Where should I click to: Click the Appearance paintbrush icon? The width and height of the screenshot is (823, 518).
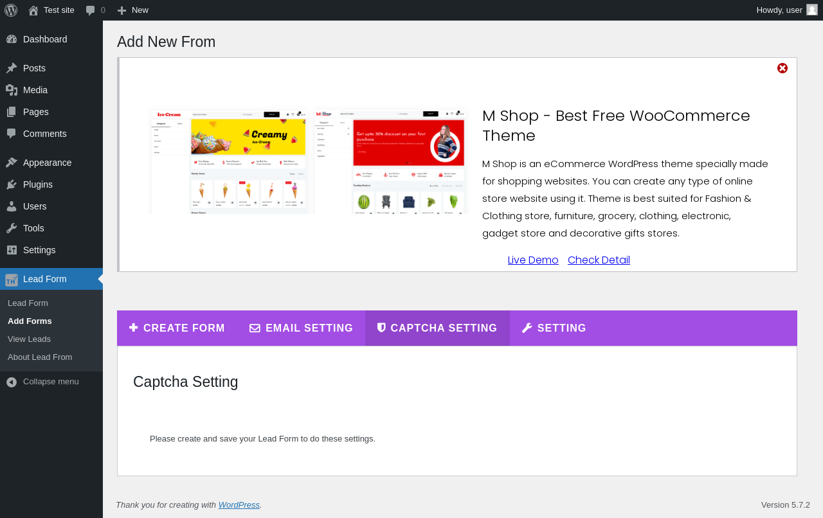click(12, 163)
